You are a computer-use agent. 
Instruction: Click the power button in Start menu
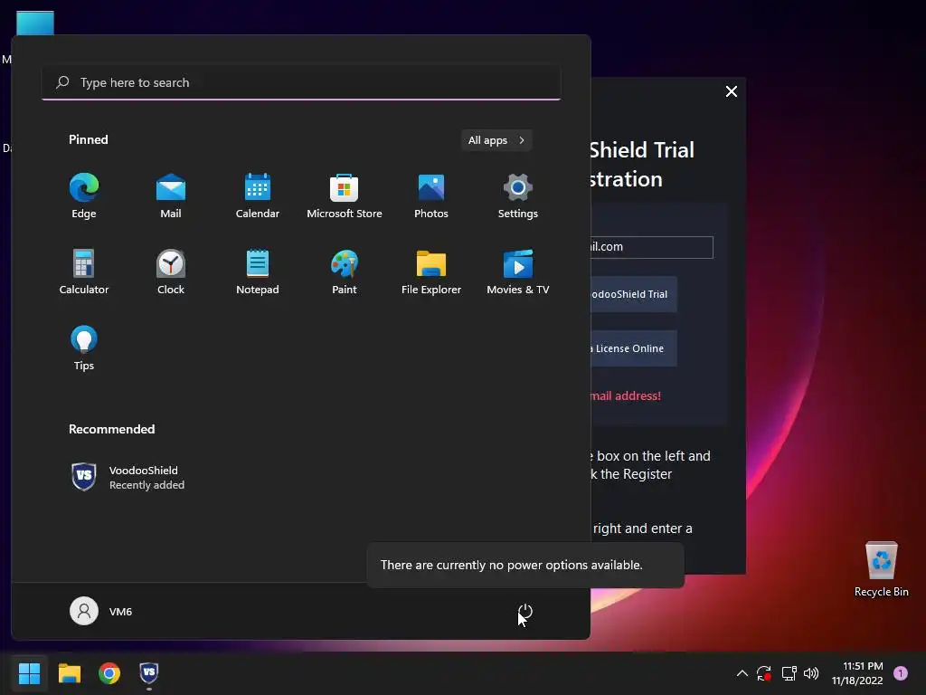coord(525,612)
